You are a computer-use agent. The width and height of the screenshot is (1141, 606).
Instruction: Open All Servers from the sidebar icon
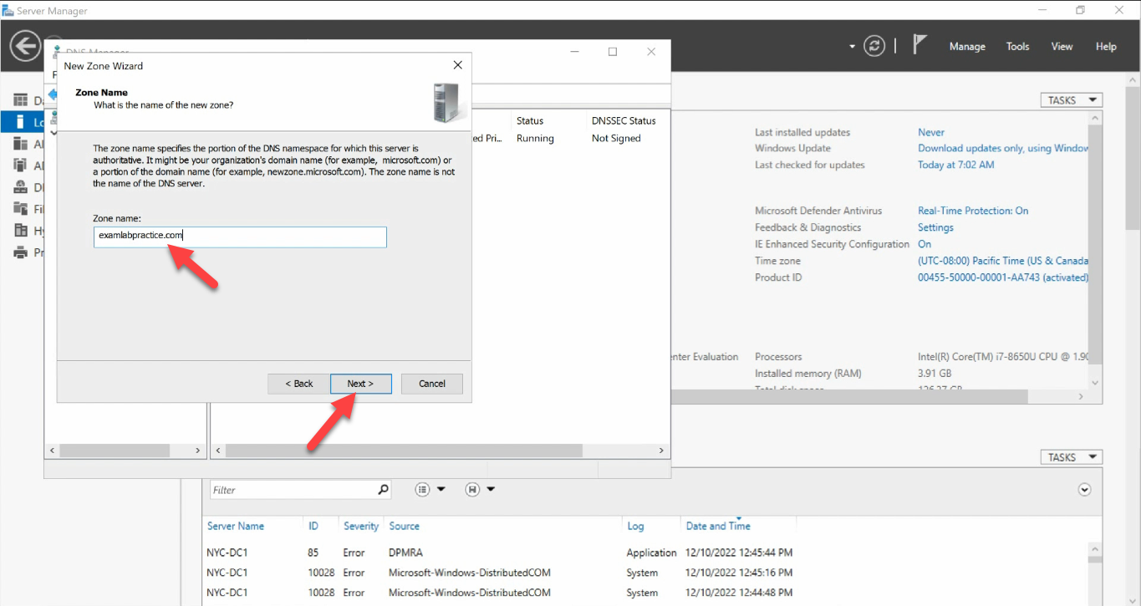point(20,144)
